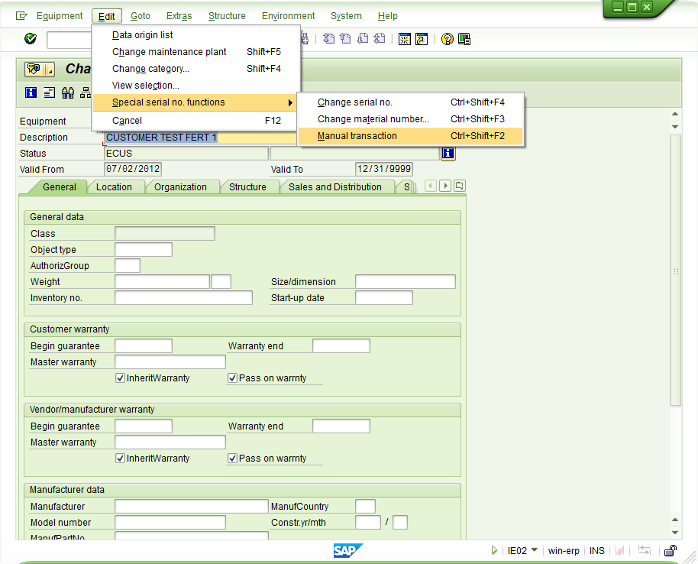Click the INS insert mode indicator
The image size is (698, 564).
pos(597,551)
